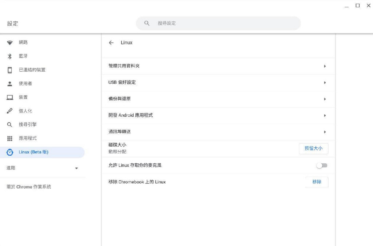
Task: Click the Wi-Fi network icon in sidebar
Action: pyautogui.click(x=10, y=43)
